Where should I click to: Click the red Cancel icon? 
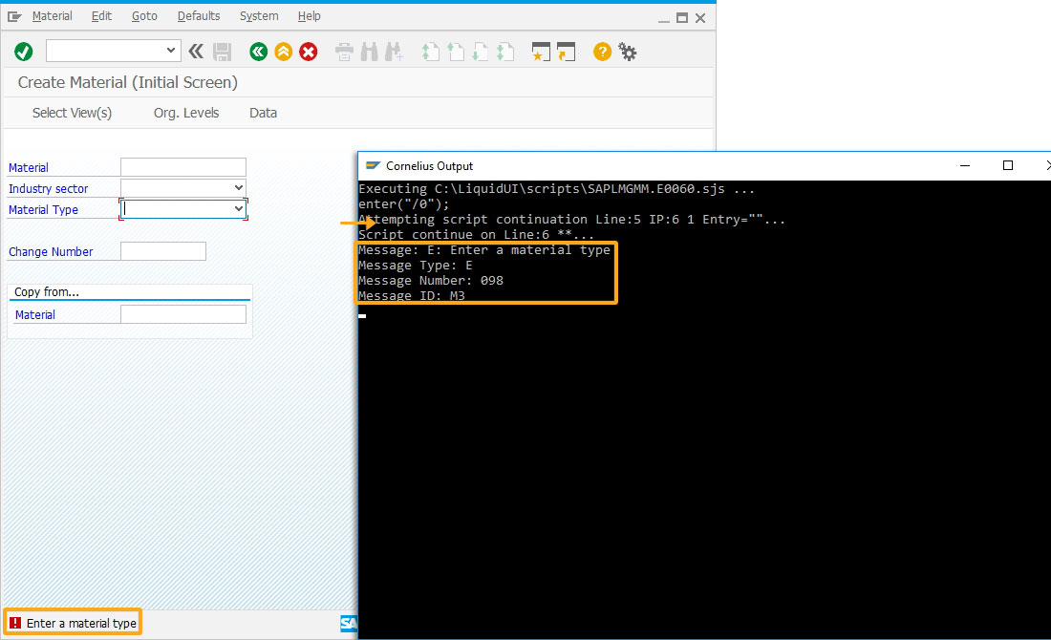pyautogui.click(x=309, y=52)
